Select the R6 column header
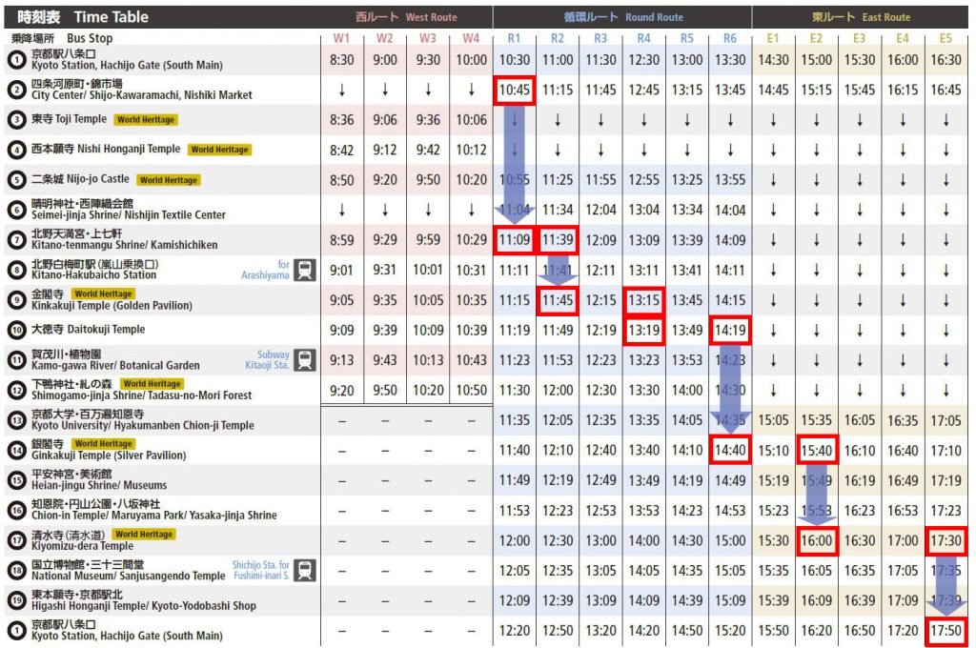 (730, 38)
